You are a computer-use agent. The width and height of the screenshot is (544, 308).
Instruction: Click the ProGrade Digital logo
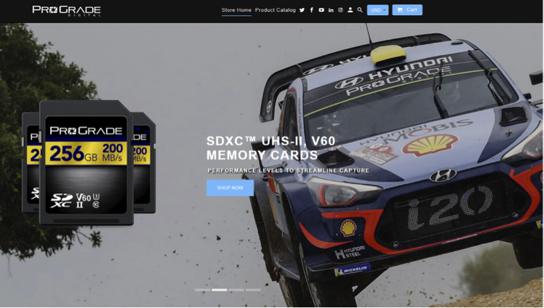(67, 11)
